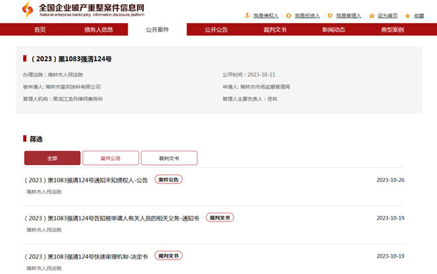Click the 2023-10-19 date on the 通知书 row

(x=391, y=218)
